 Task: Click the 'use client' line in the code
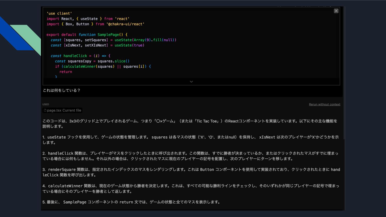pyautogui.click(x=59, y=13)
